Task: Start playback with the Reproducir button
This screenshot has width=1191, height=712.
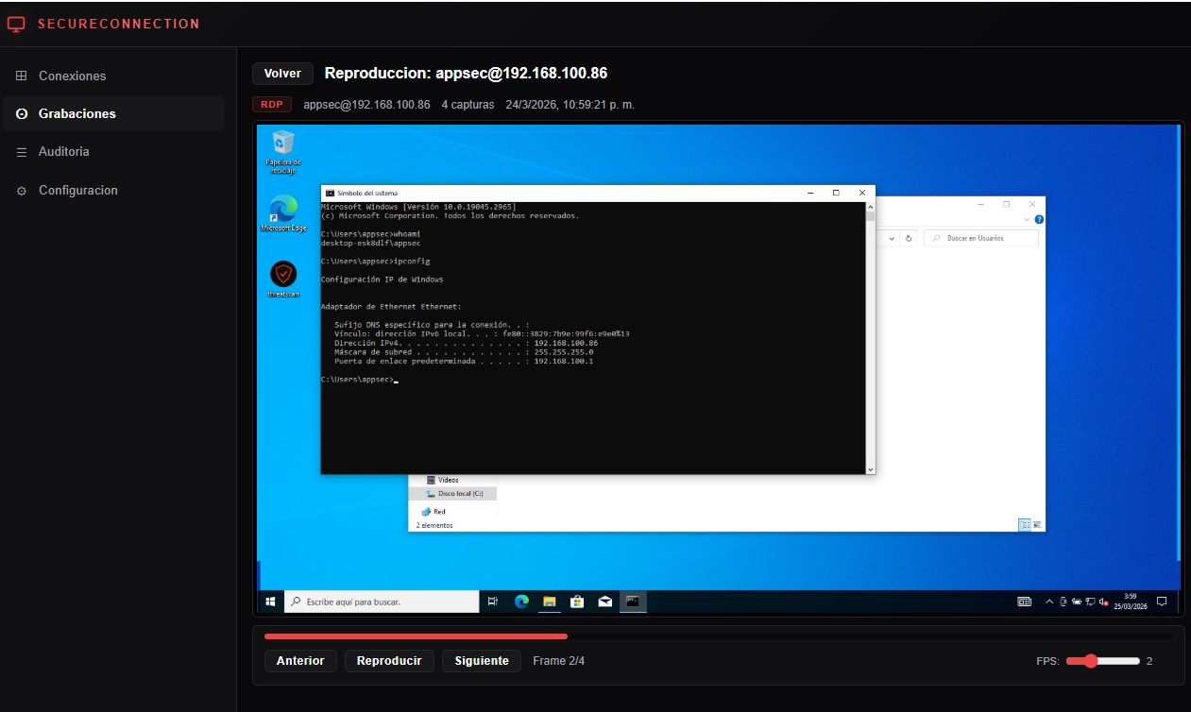Action: point(389,661)
